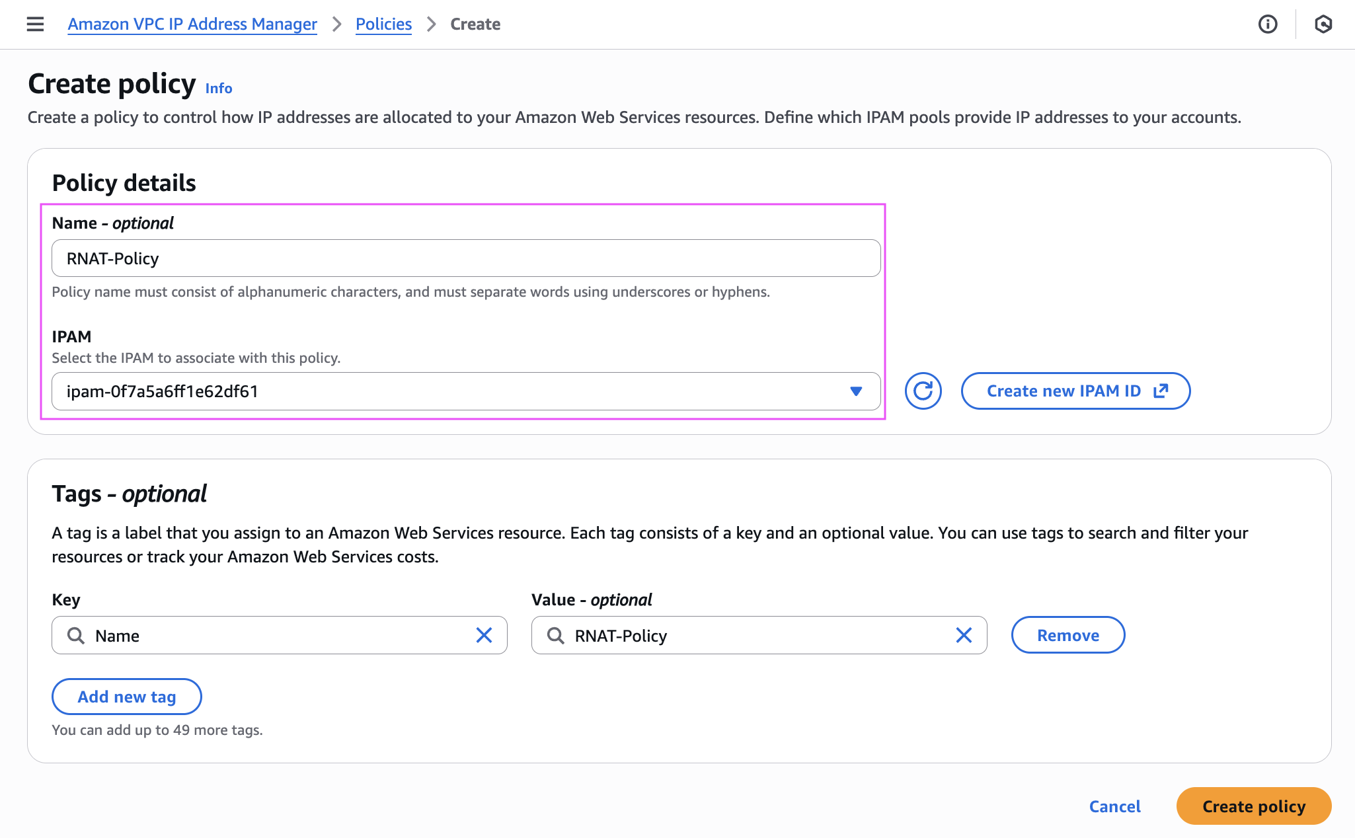Screen dimensions: 1355x838
Task: Click the Create policy button
Action: pyautogui.click(x=1253, y=806)
